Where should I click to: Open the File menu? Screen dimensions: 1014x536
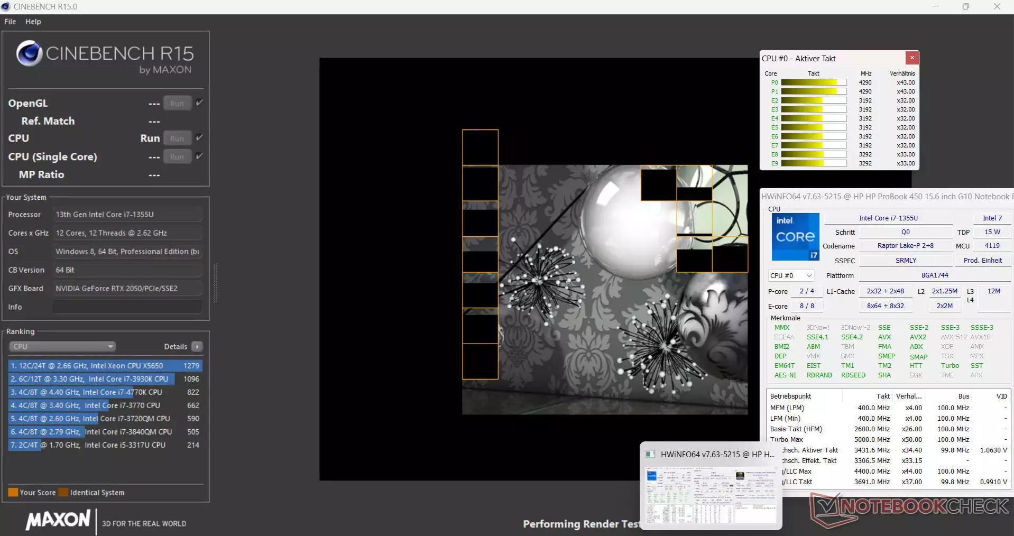click(10, 22)
